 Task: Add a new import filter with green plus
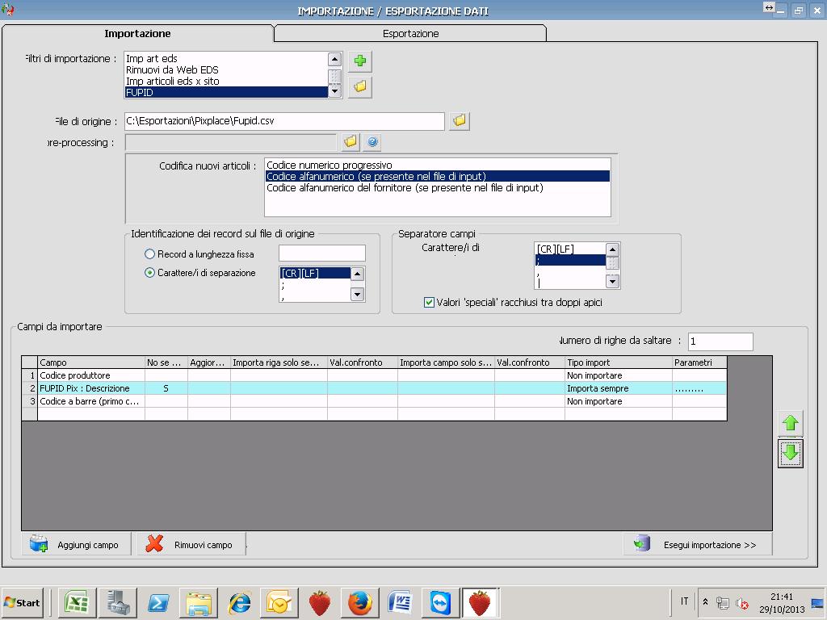point(360,61)
